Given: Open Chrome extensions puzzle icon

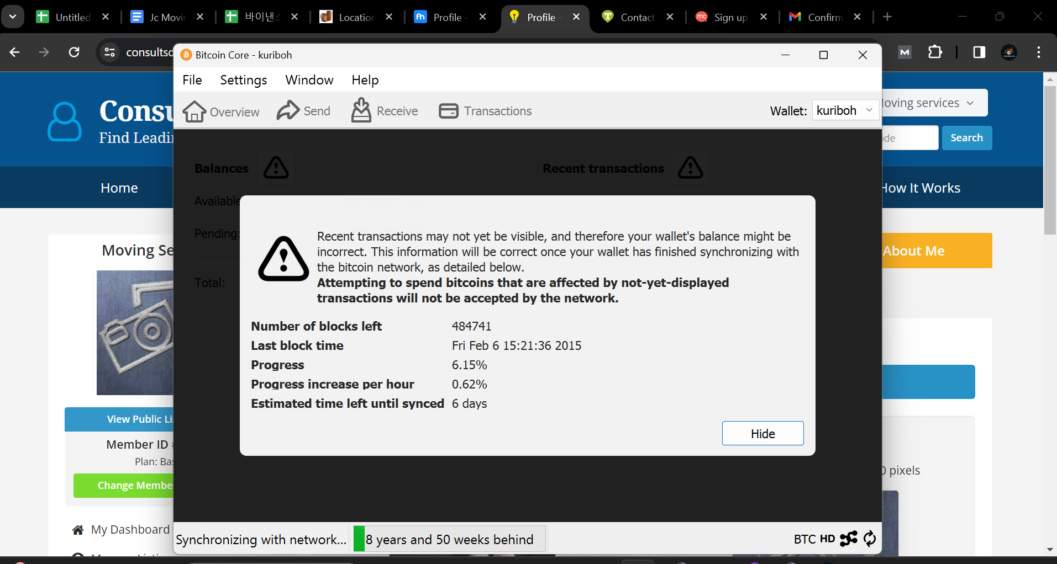Looking at the screenshot, I should [x=935, y=52].
